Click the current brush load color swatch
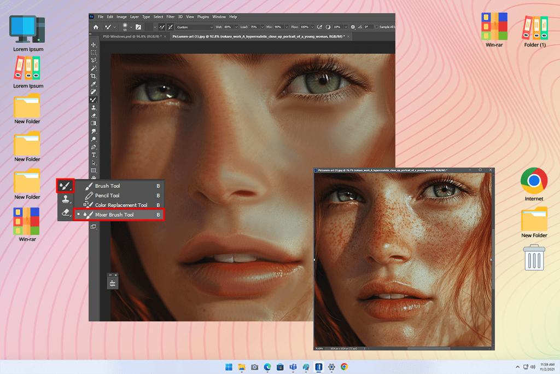 pyautogui.click(x=148, y=27)
